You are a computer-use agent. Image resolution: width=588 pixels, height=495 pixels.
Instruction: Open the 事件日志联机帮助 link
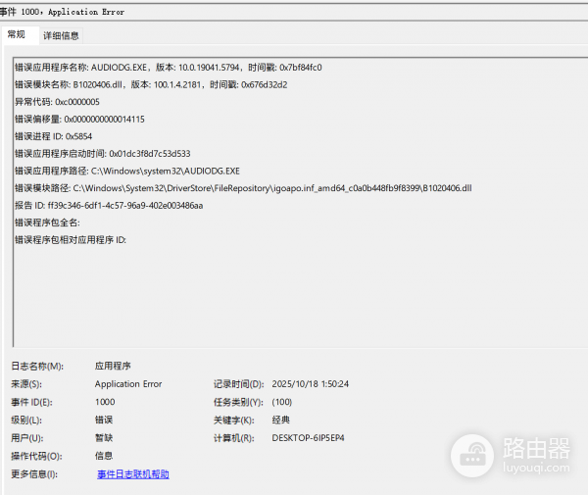pos(133,474)
